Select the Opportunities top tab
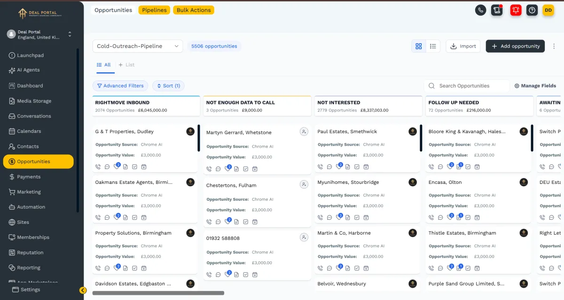Screen dimensions: 564x300 pos(113,10)
